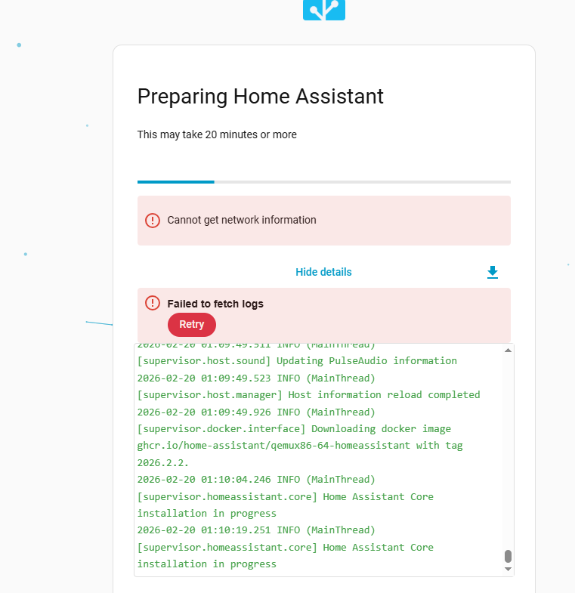
Task: Click the Preparing Home Assistant heading
Action: coord(261,97)
